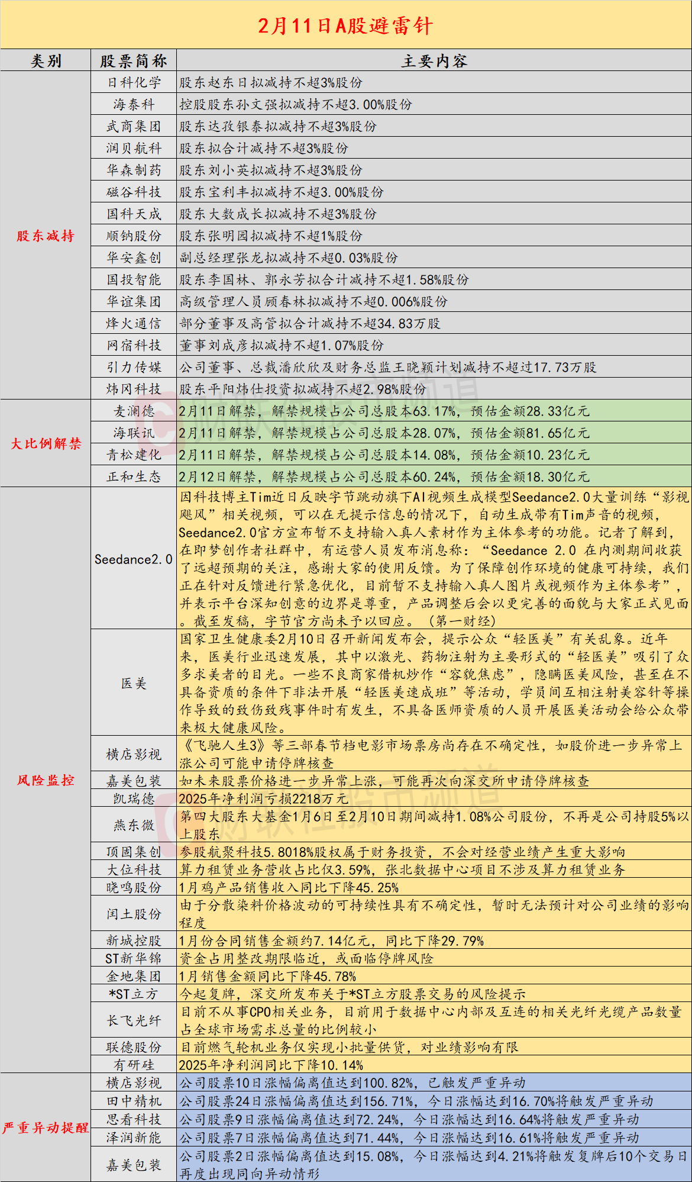This screenshot has width=692, height=1182.
Task: Select the "股票简称" column header
Action: tap(134, 61)
